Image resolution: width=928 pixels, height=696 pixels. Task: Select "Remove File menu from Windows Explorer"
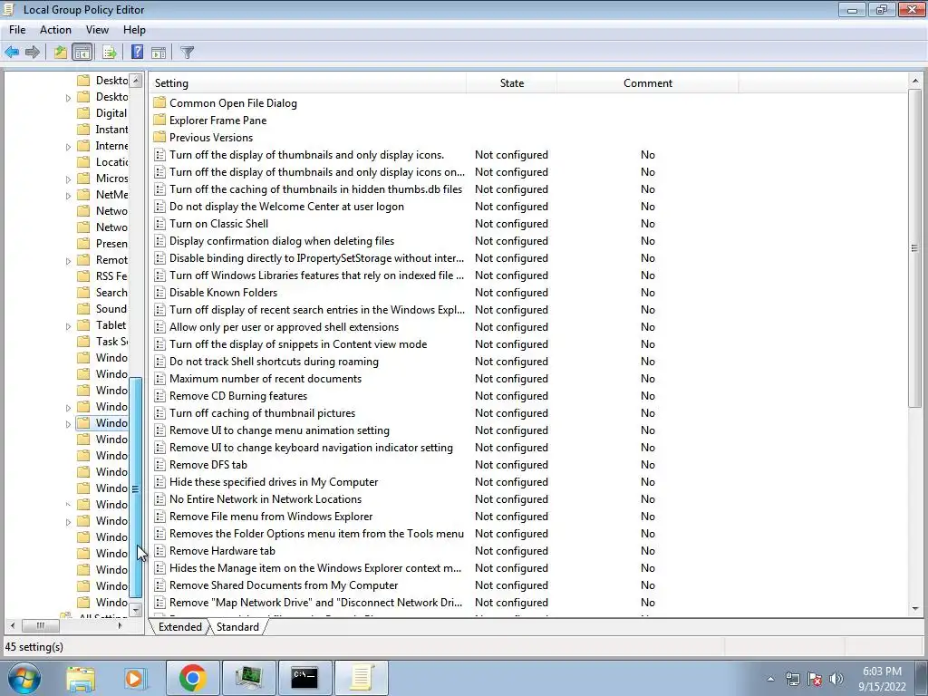(271, 517)
